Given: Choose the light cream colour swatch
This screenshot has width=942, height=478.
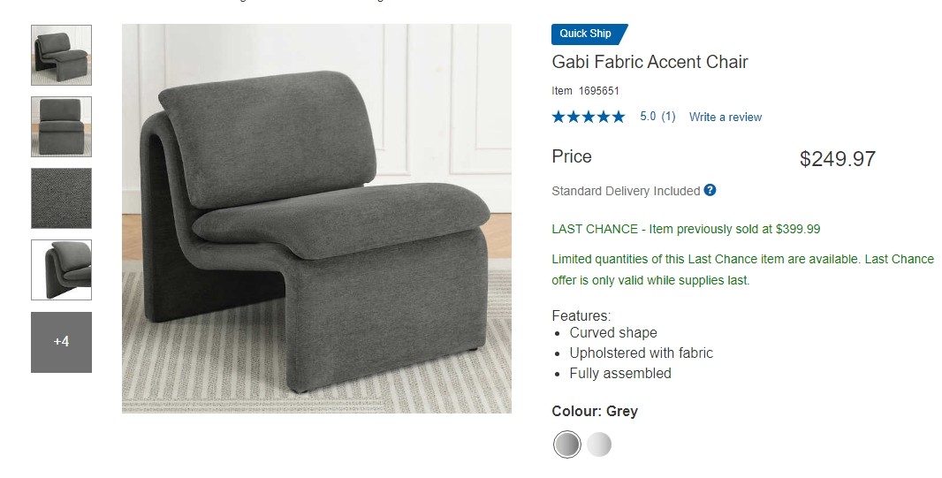Looking at the screenshot, I should [x=599, y=445].
